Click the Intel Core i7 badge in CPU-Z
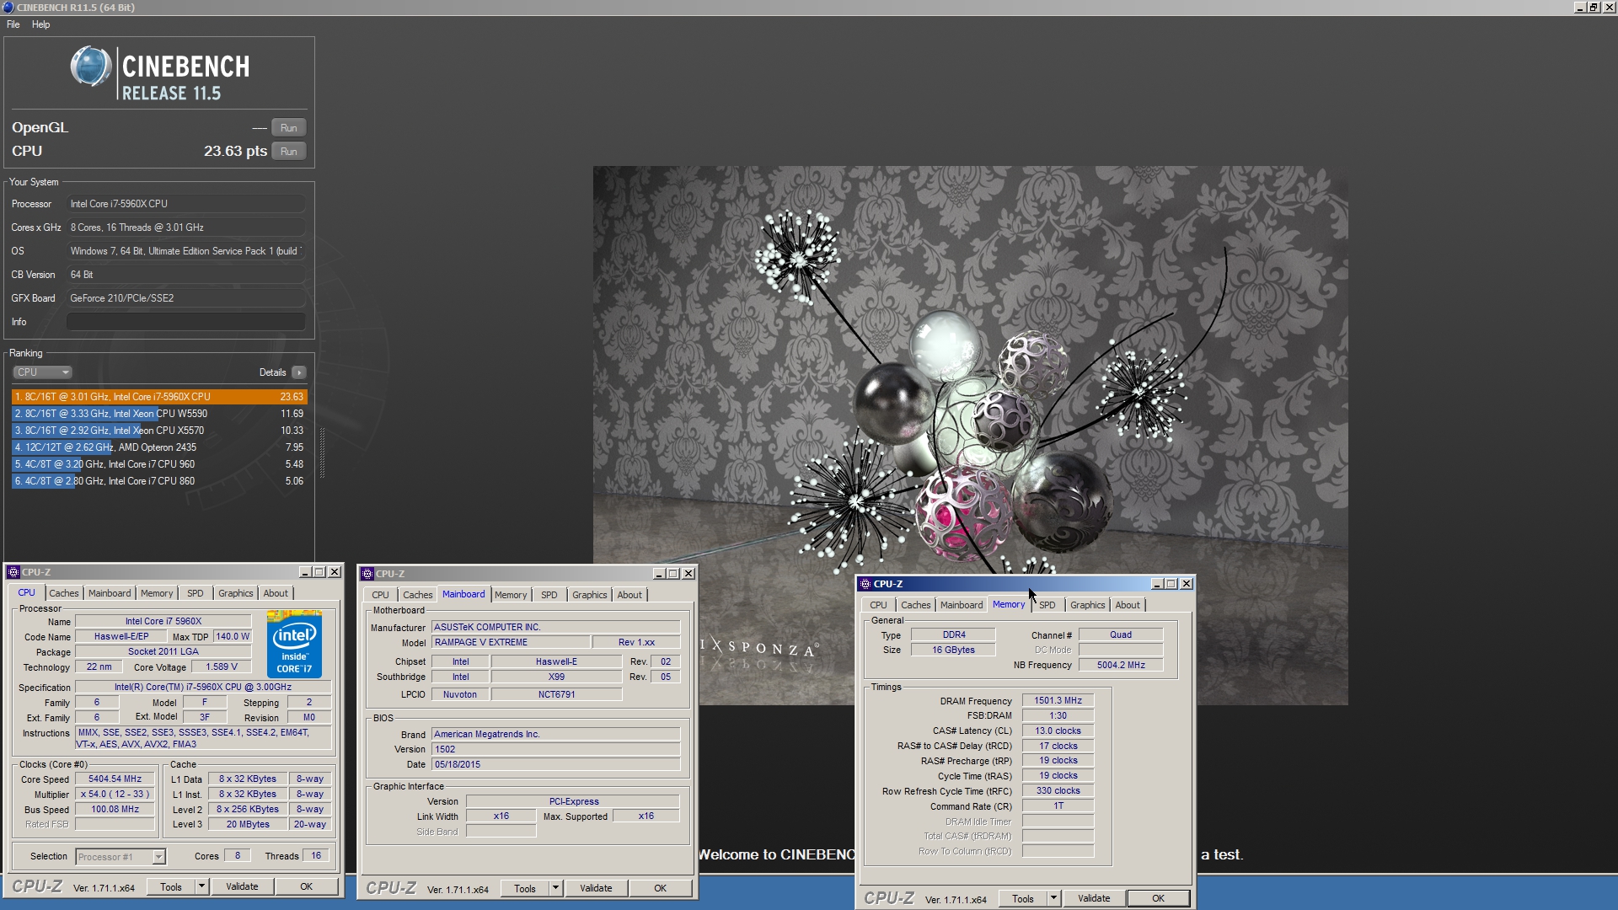Viewport: 1618px width, 910px height. pyautogui.click(x=294, y=645)
